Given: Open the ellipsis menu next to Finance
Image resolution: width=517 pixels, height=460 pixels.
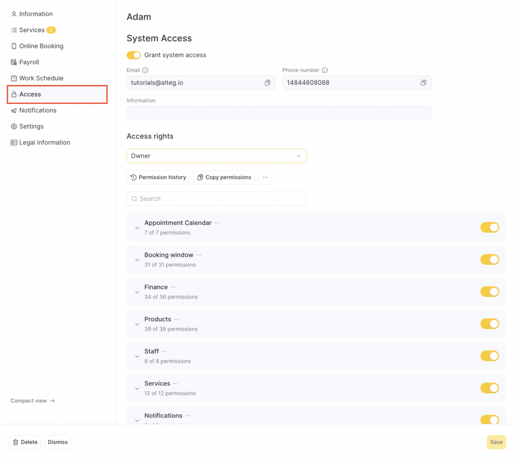Looking at the screenshot, I should tap(173, 287).
